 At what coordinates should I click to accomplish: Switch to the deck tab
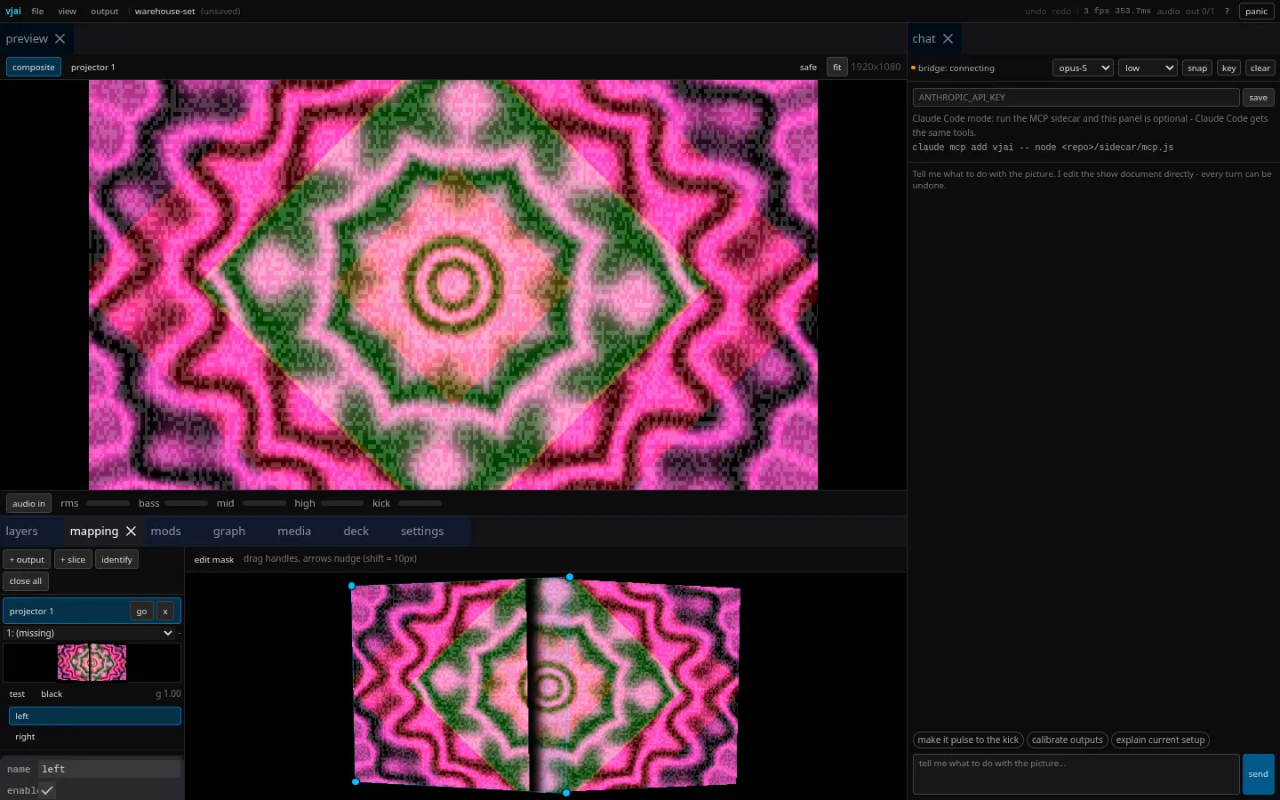pyautogui.click(x=356, y=531)
